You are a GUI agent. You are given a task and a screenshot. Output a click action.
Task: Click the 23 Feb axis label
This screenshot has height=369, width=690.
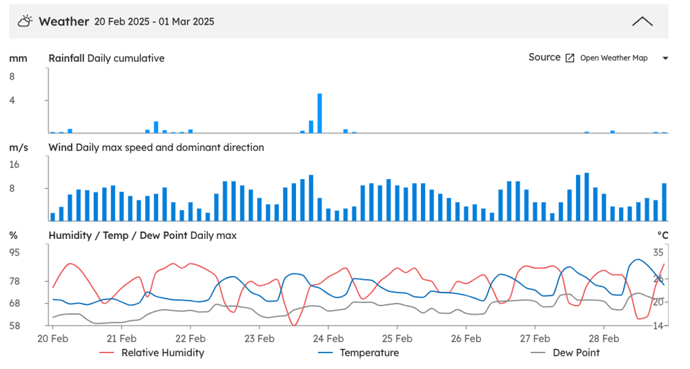click(x=259, y=339)
